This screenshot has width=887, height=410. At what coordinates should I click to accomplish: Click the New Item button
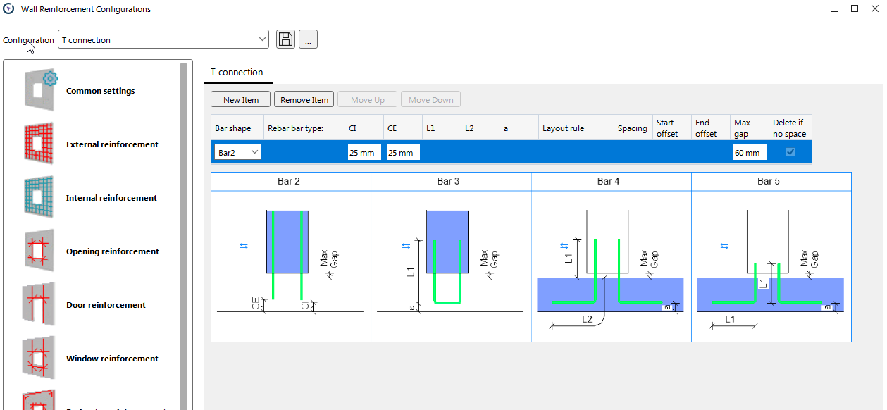(x=241, y=100)
